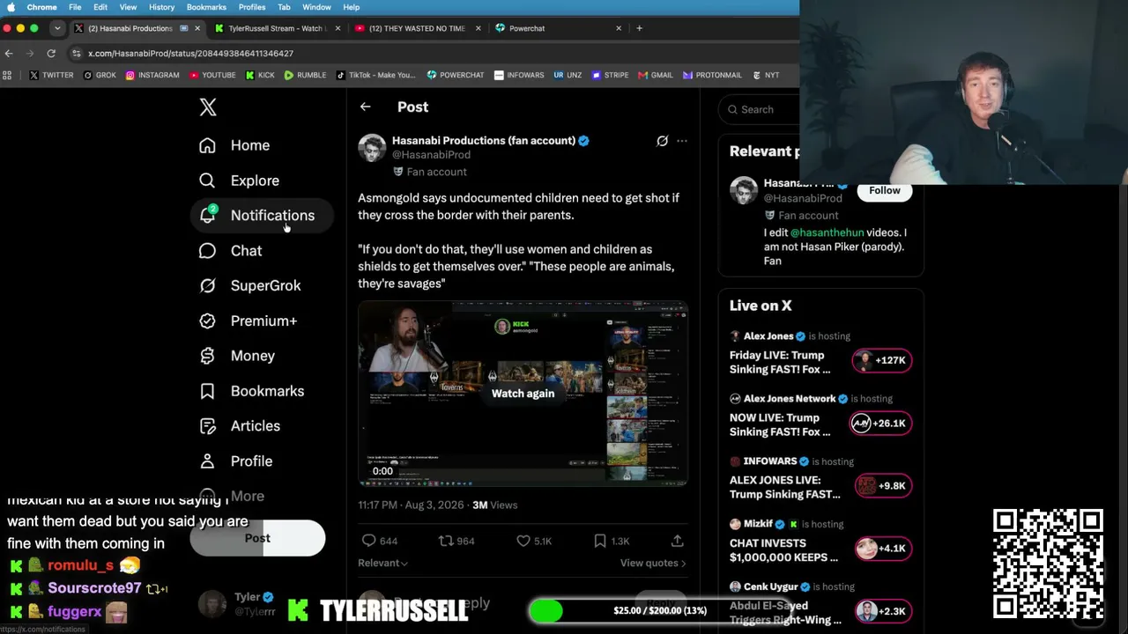Switch to the THEY WASTED NO TIME tab
Image resolution: width=1128 pixels, height=634 pixels.
(x=417, y=28)
